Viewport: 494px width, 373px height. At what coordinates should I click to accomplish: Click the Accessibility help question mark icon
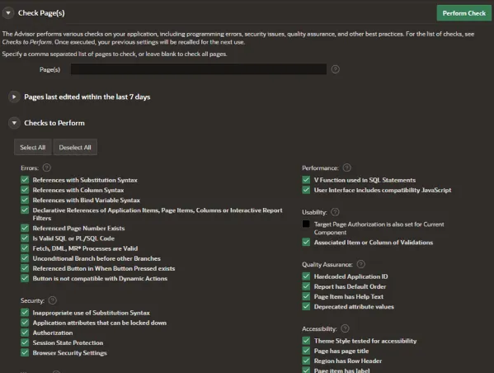(x=346, y=329)
